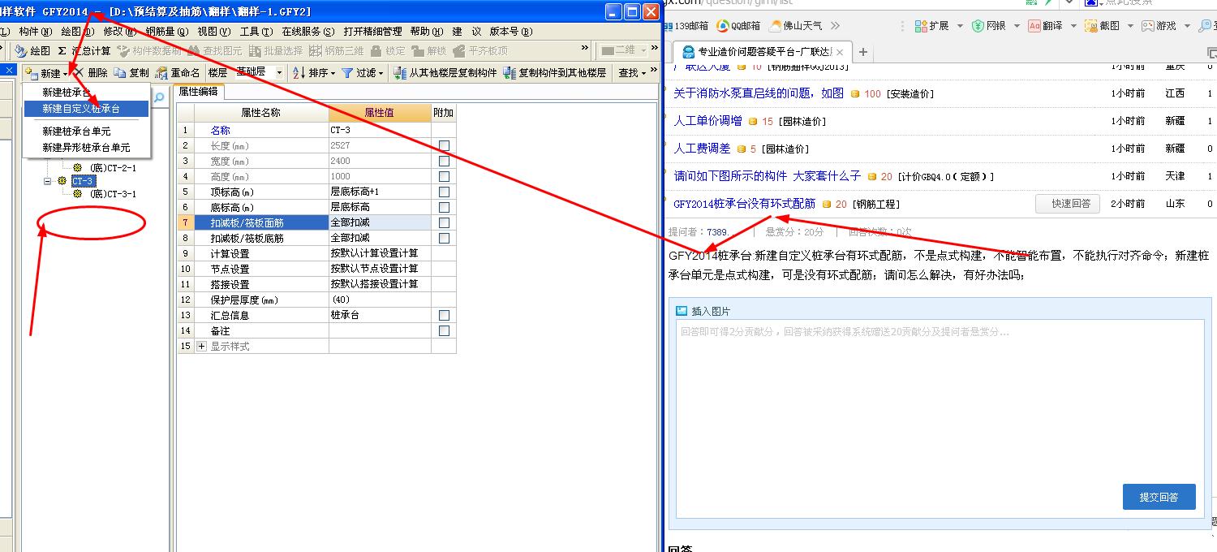
Task: Open the 过滤 filter dropdown
Action: pyautogui.click(x=363, y=73)
